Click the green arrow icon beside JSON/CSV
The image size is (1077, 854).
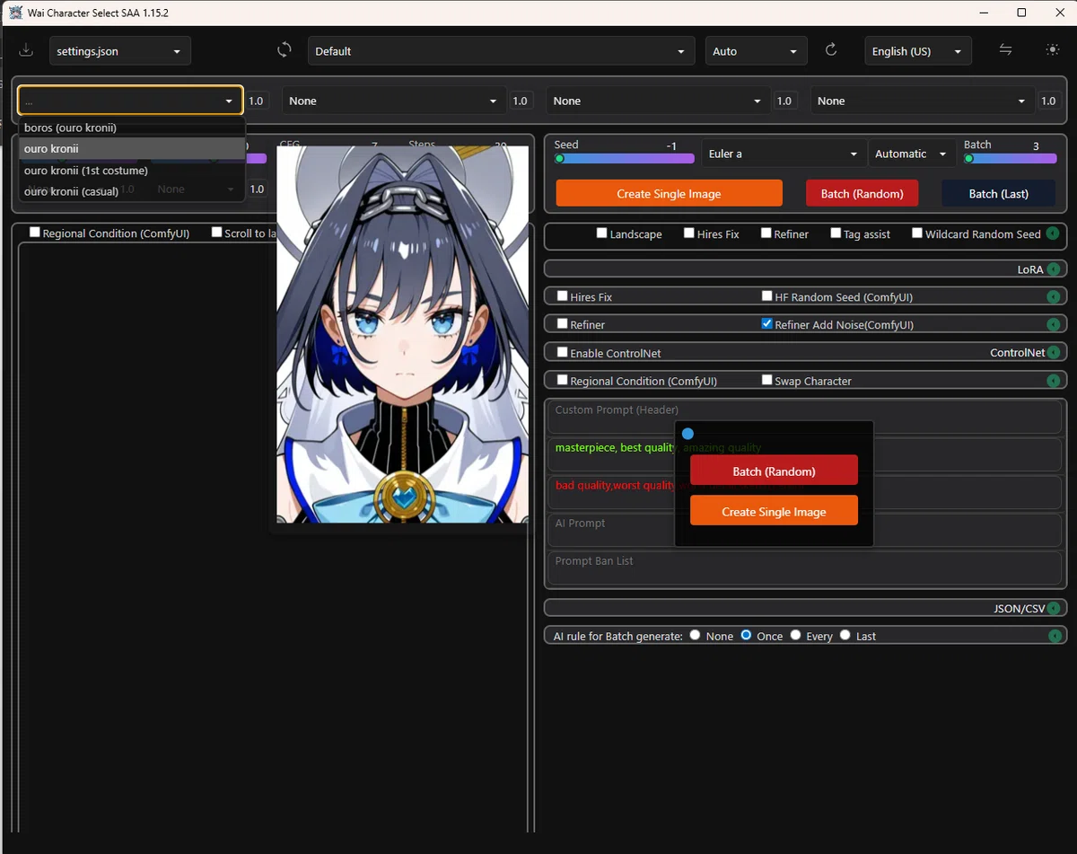(x=1054, y=608)
